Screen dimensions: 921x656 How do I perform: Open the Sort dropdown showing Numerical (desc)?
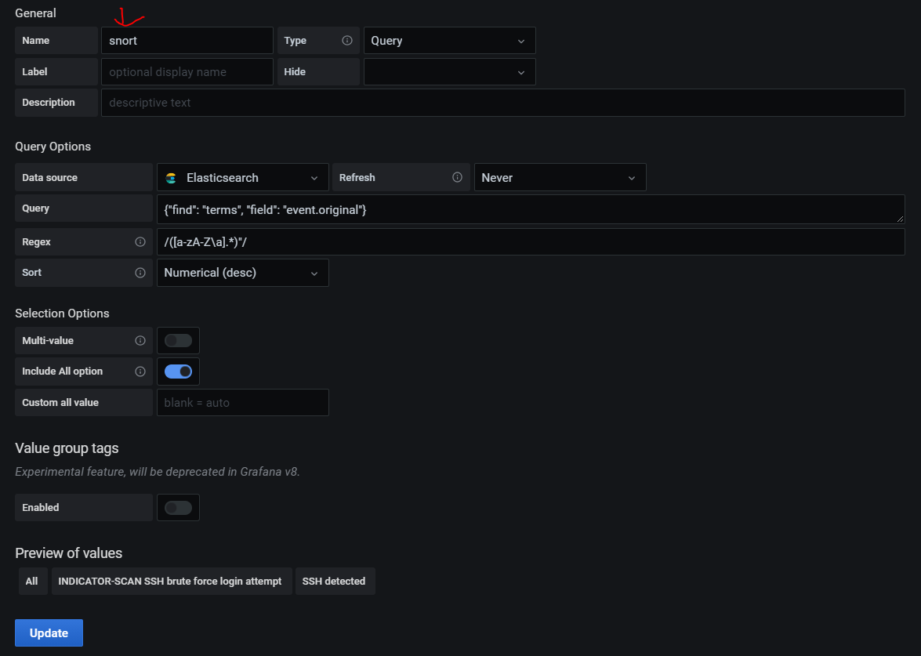[242, 272]
